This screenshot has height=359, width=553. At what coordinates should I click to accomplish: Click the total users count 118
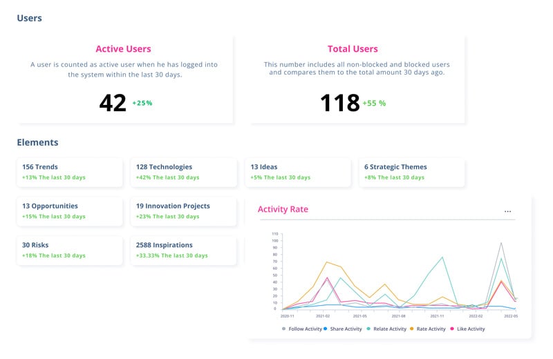[339, 103]
